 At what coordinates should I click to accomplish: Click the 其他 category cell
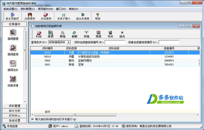71,64
